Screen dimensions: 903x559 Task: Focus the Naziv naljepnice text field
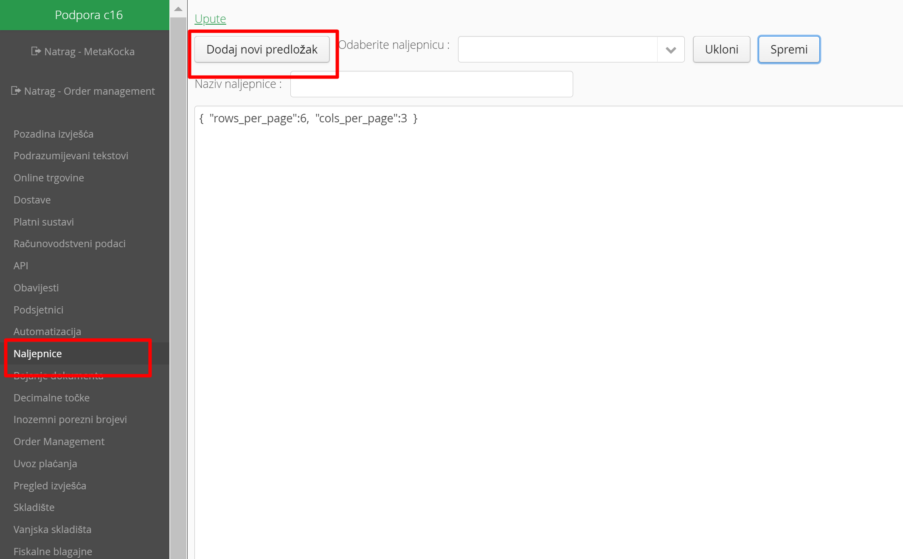[x=431, y=84]
